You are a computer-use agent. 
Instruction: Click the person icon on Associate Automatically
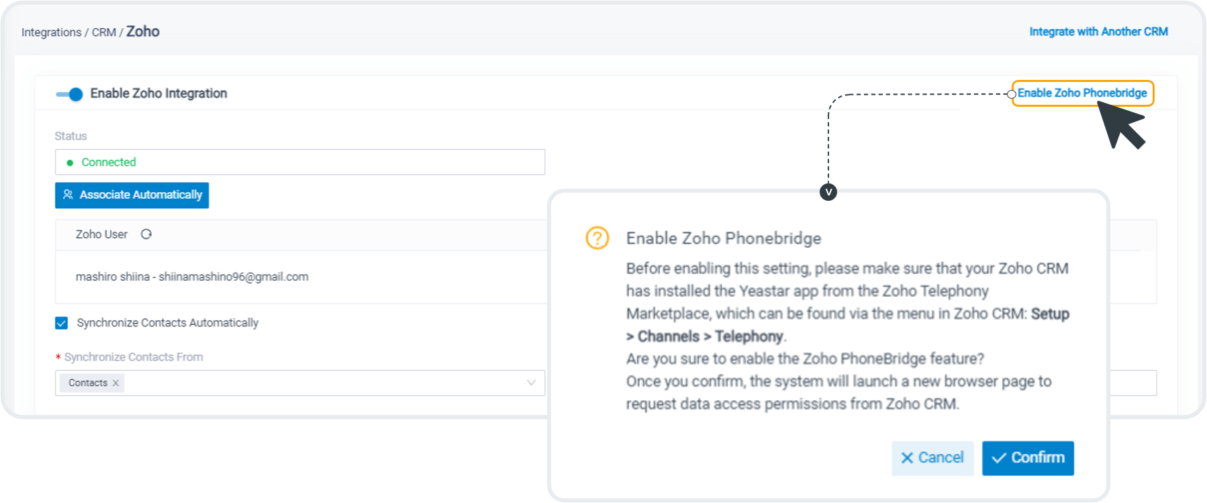tap(68, 195)
